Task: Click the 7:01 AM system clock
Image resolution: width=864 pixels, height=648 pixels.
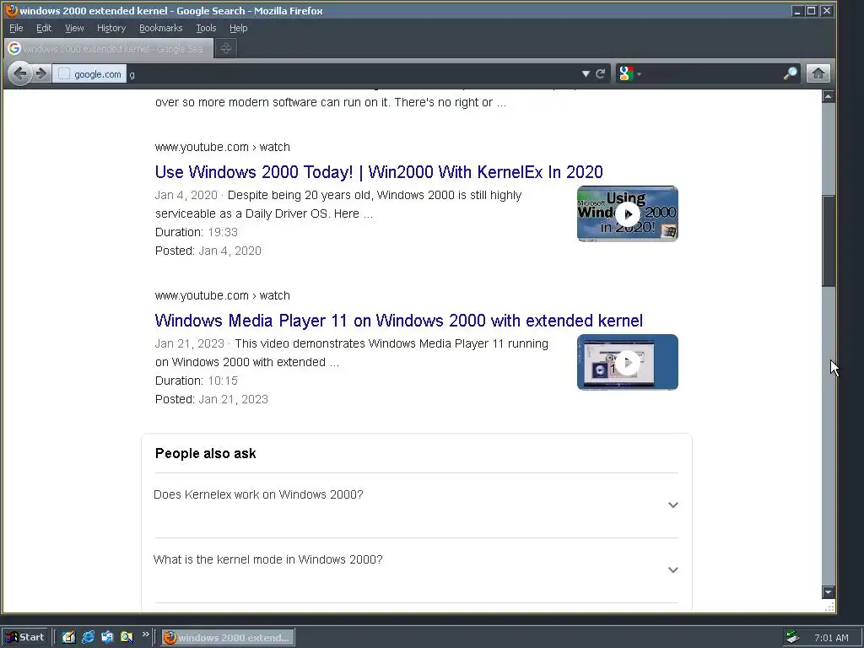Action: [x=831, y=638]
